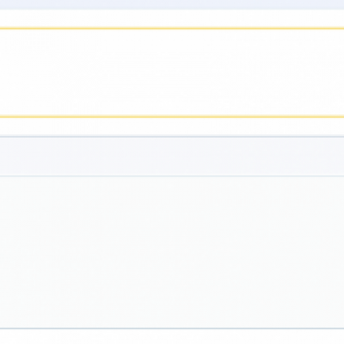Click white strip above the upper yellow line
344x344 pixels.
(x=172, y=19)
